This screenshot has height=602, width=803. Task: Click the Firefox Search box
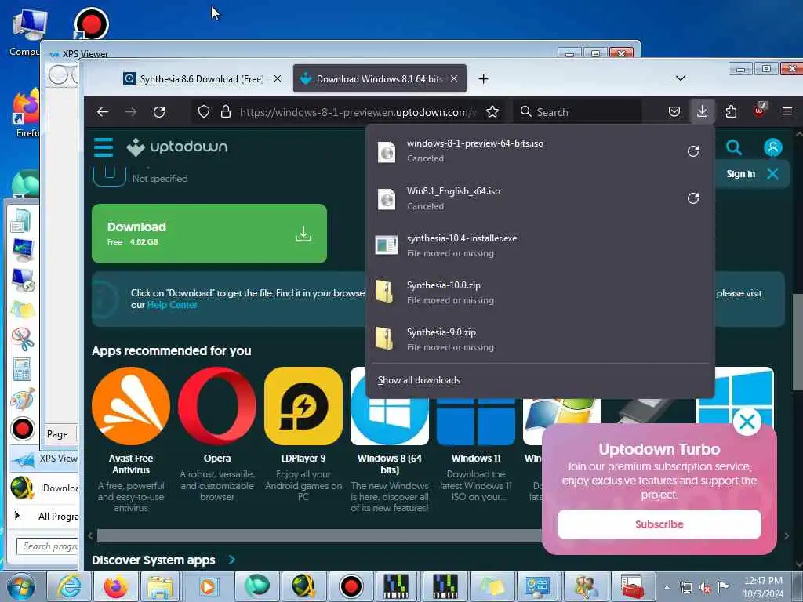(x=577, y=111)
